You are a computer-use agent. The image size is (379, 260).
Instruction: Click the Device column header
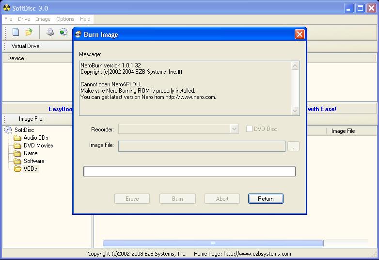(x=37, y=58)
